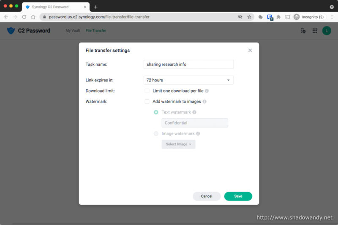This screenshot has height=225, width=338.
Task: Click the eye-slash tracking icon in address bar
Action: (x=240, y=17)
